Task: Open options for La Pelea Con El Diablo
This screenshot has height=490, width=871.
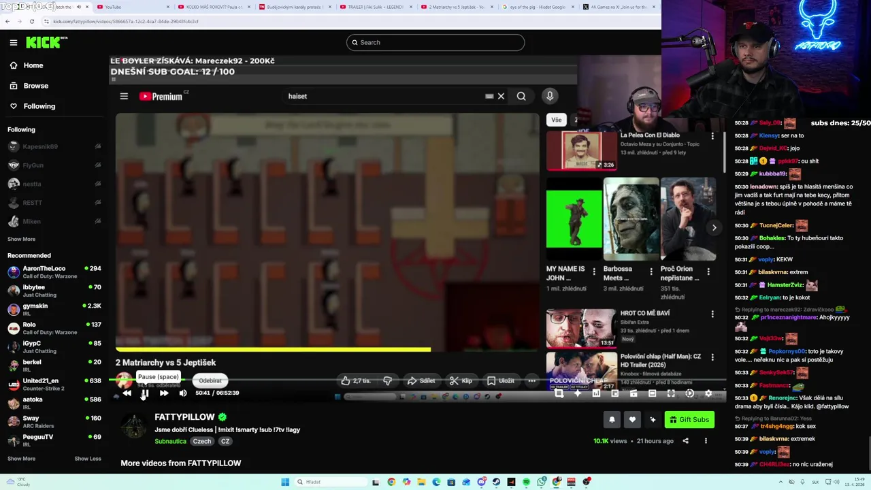Action: pyautogui.click(x=712, y=136)
